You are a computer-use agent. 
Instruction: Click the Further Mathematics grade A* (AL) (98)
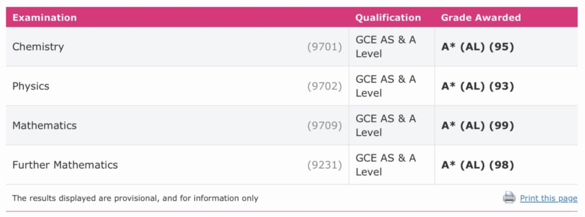477,165
